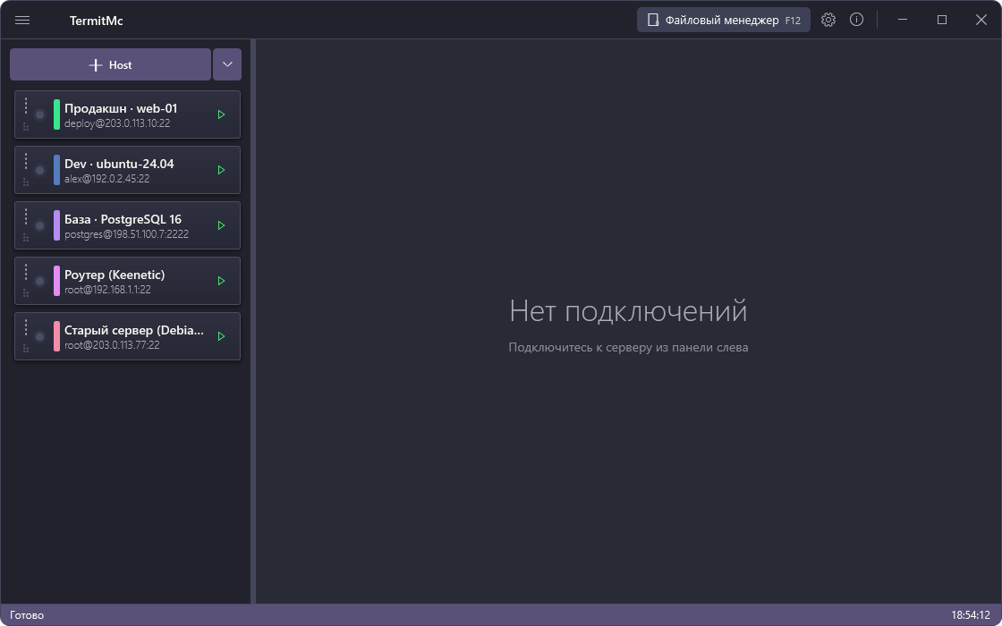
Task: Open the vertical dots menu on База · PostgreSQL 16
Action: coord(26,216)
